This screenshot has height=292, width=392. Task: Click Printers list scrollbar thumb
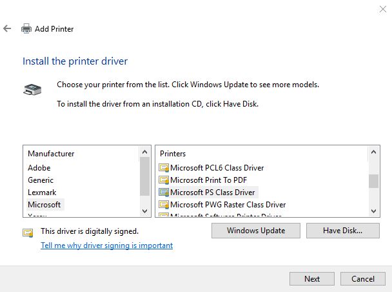(x=373, y=181)
